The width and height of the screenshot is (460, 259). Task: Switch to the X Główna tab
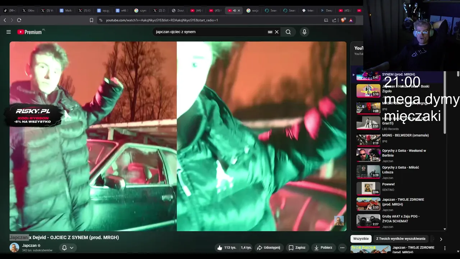click(x=28, y=10)
